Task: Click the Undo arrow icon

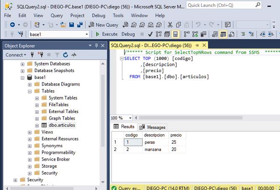Action: 198,24
